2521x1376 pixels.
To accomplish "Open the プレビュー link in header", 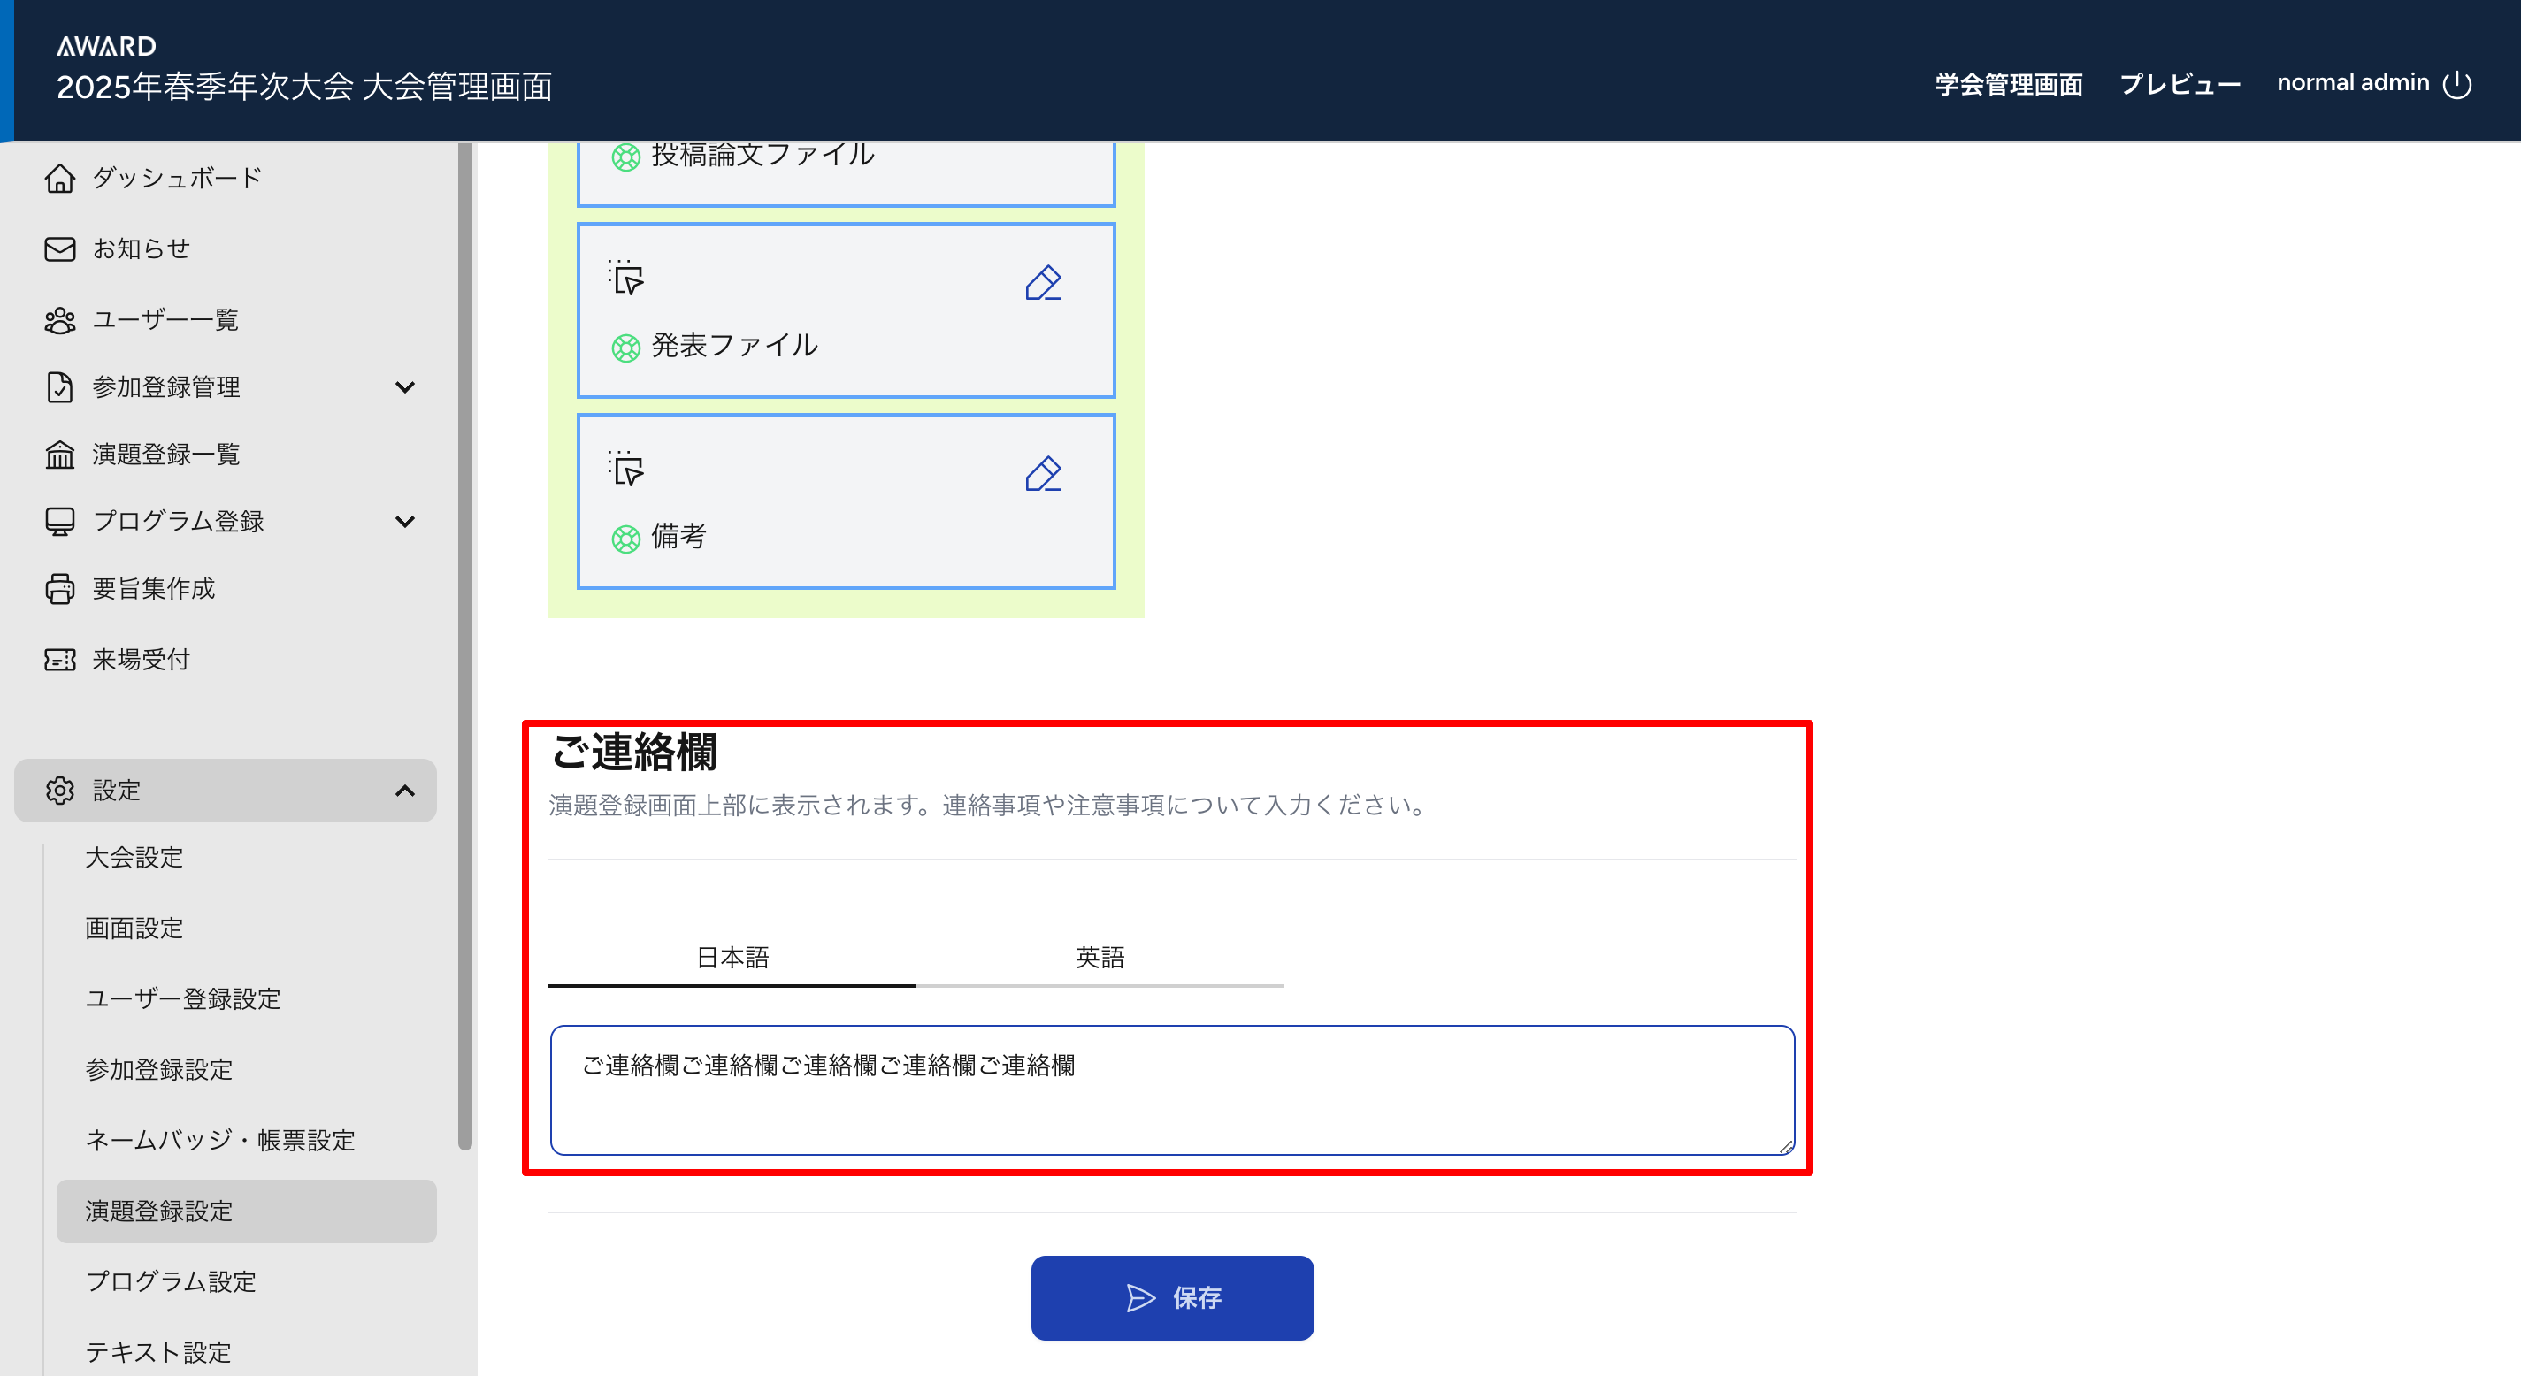I will (2180, 84).
